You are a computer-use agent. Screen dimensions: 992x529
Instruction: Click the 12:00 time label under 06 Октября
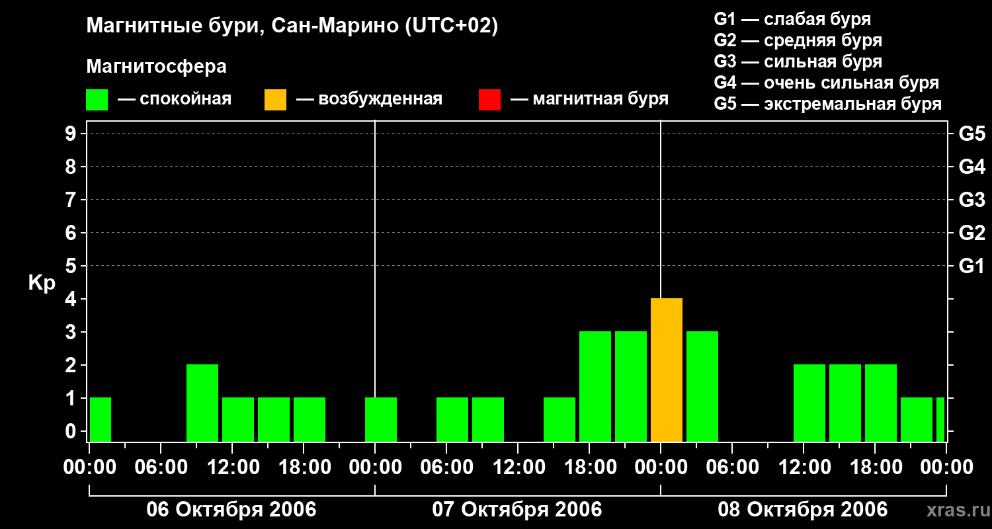pos(232,467)
